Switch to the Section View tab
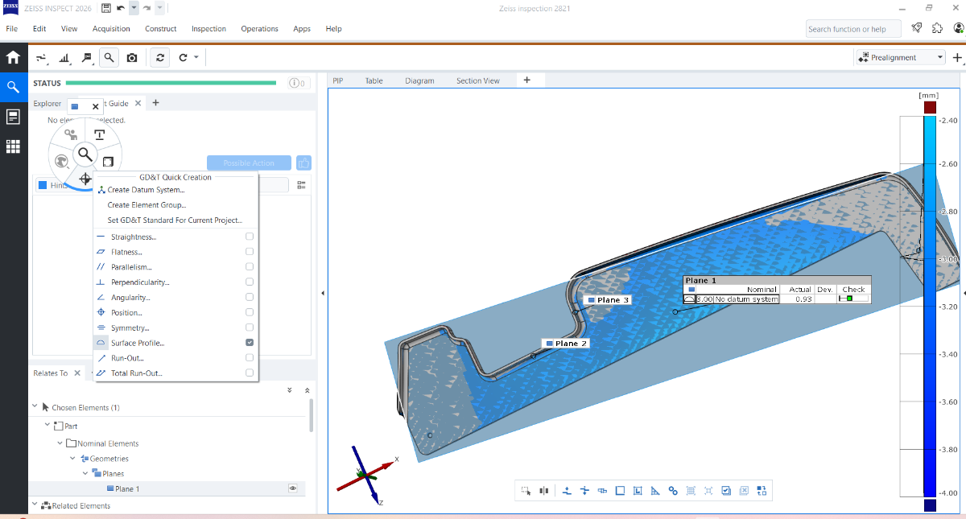Screen dimensions: 966x519 point(477,80)
